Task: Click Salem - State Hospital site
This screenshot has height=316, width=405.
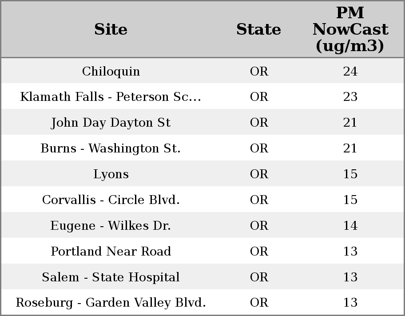Action: pos(111,277)
